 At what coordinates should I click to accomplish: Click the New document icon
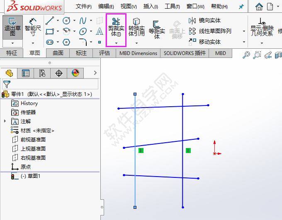coord(270,7)
